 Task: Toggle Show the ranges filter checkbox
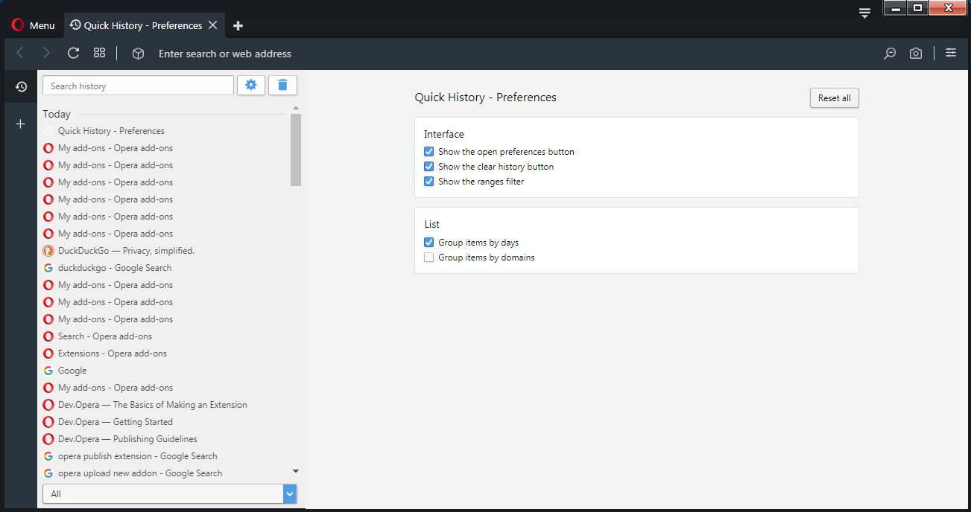point(428,182)
